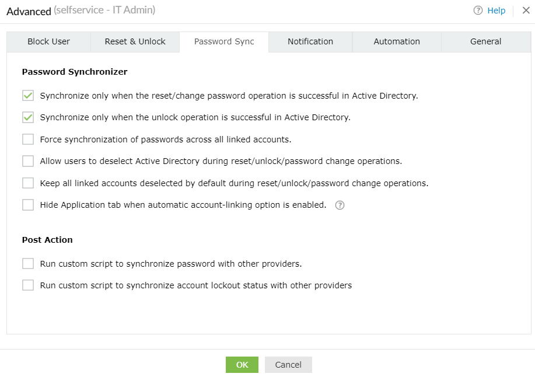Allow users to deselect Active Directory checkbox

pyautogui.click(x=28, y=161)
